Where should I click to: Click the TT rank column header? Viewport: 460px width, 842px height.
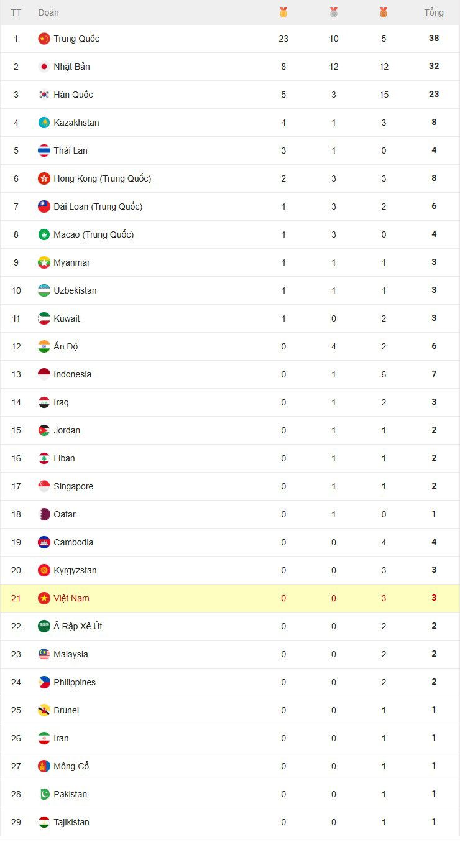(16, 12)
